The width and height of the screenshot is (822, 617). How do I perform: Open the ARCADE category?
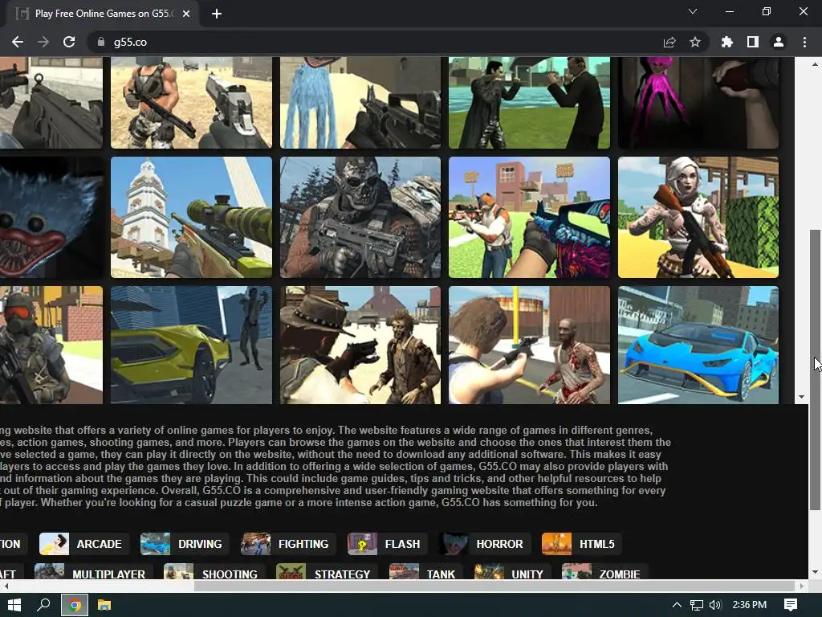(x=83, y=544)
